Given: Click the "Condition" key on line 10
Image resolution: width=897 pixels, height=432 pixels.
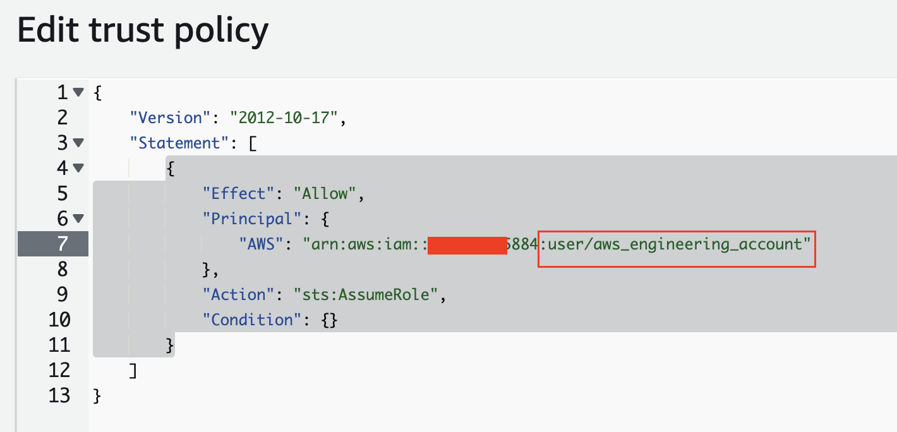Looking at the screenshot, I should pyautogui.click(x=248, y=320).
